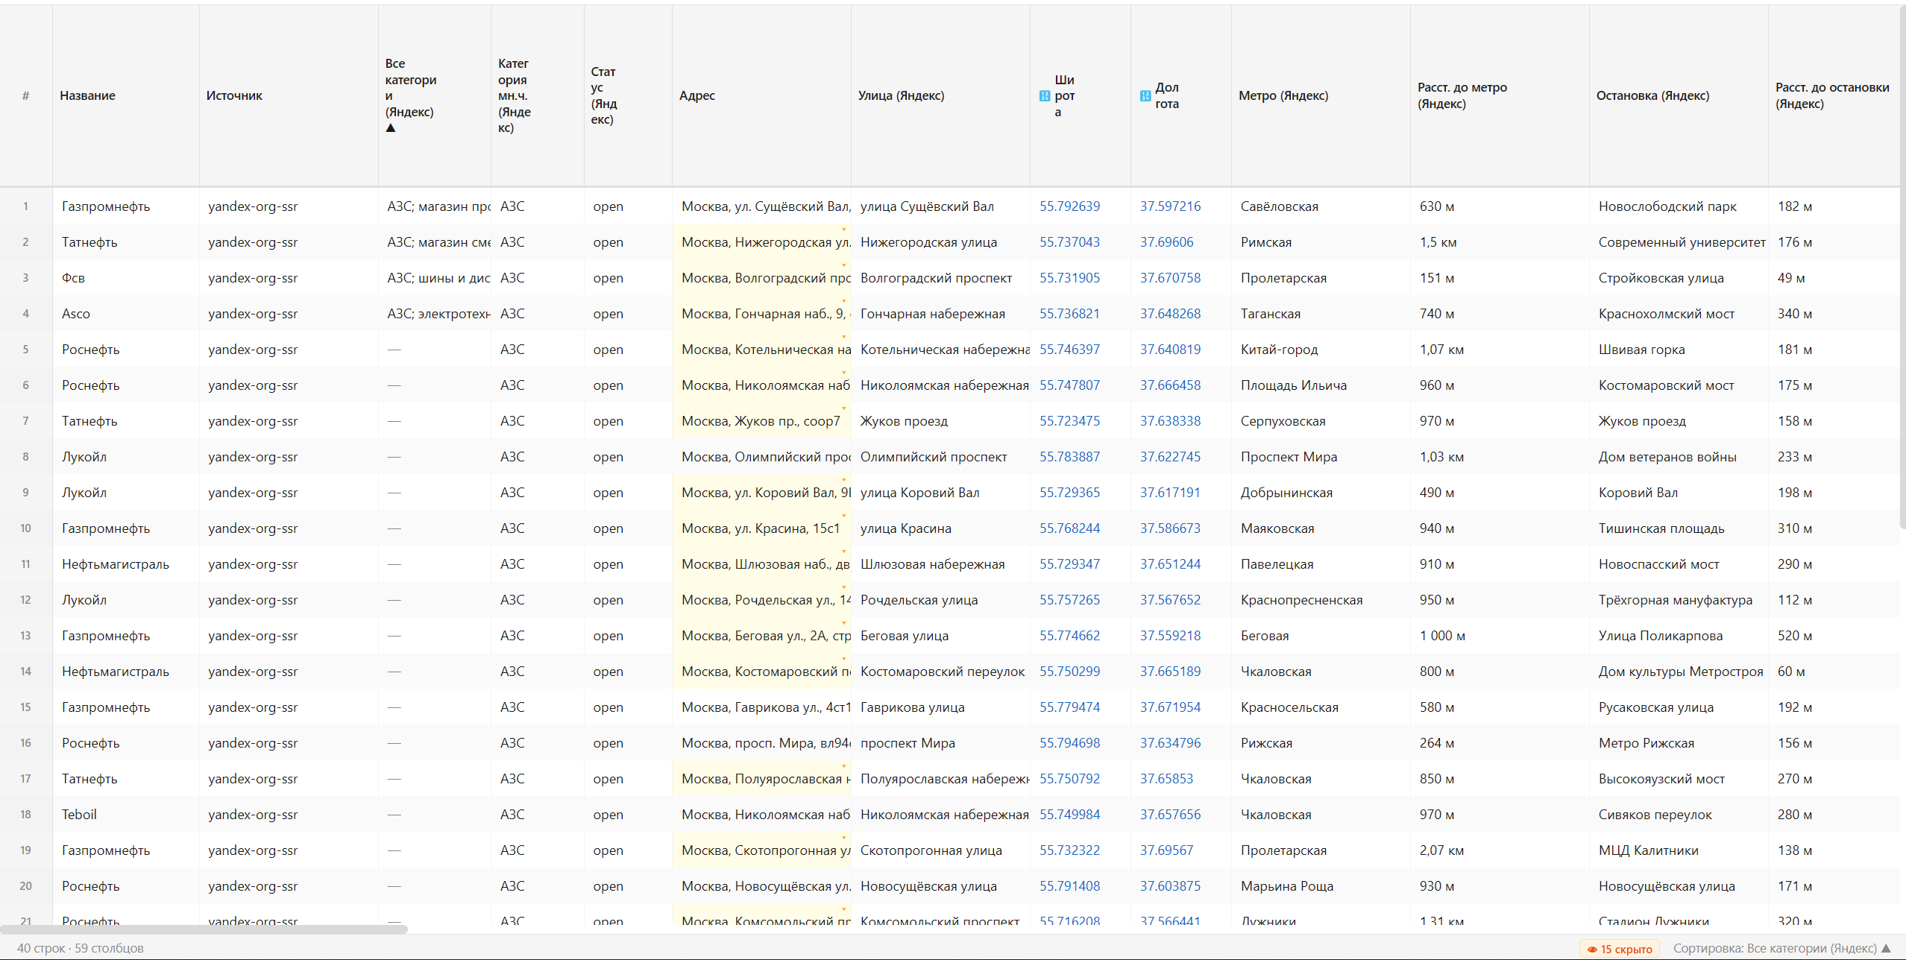Image resolution: width=1906 pixels, height=960 pixels.
Task: Click the Расст. до остановки (Яндекс) header
Action: [1834, 95]
